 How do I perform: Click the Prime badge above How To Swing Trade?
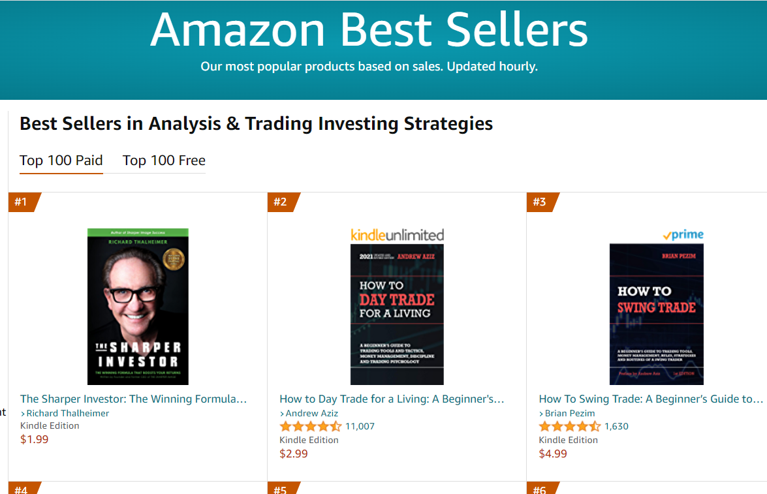(683, 236)
